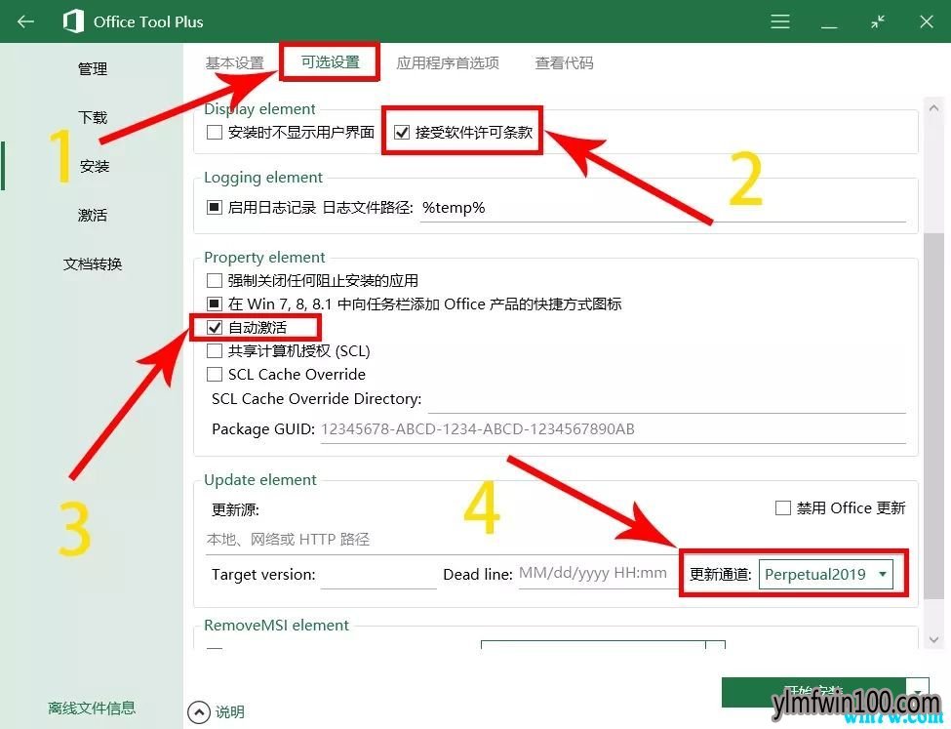This screenshot has width=951, height=729.
Task: Check 禁用 Office 更新 checkbox
Action: click(x=783, y=507)
